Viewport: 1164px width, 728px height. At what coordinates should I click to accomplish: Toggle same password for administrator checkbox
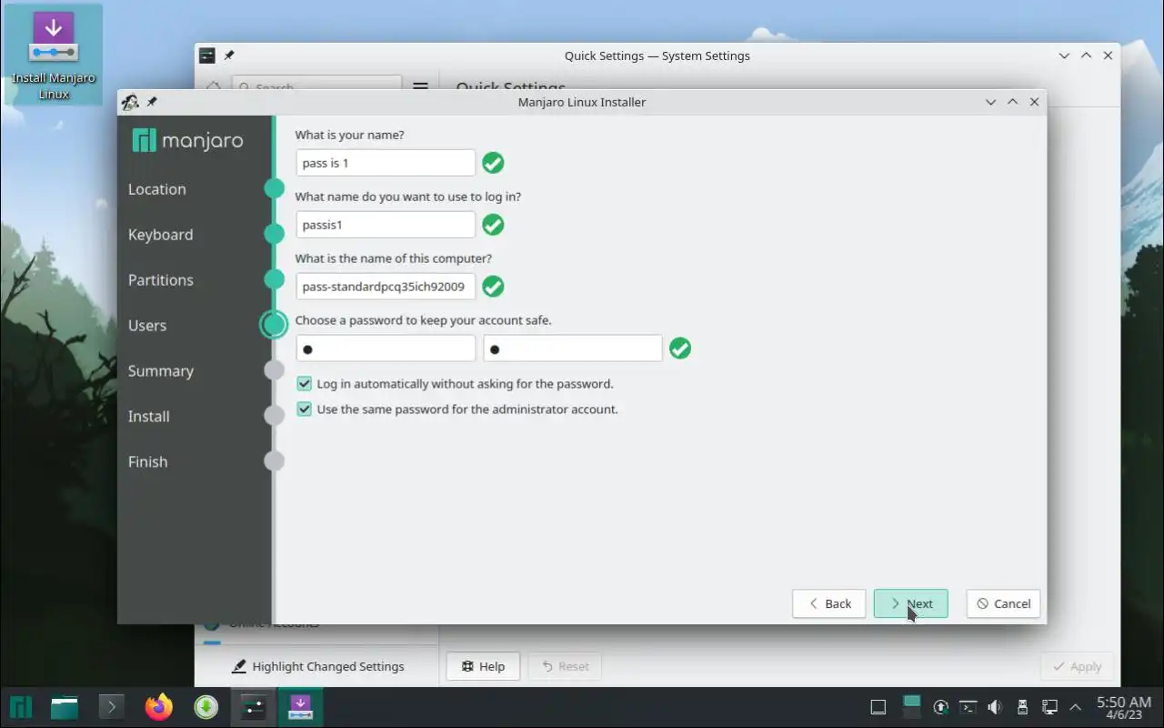pos(305,409)
